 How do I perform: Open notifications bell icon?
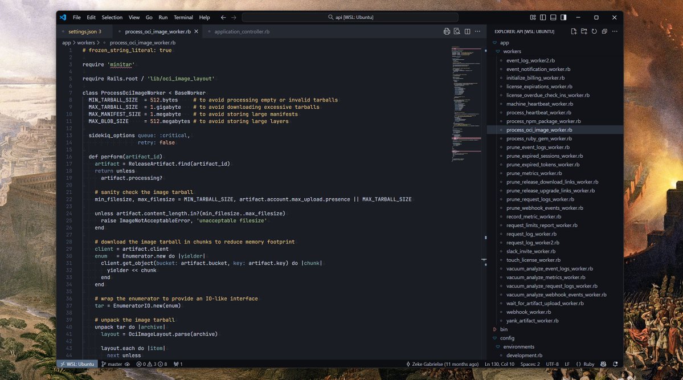615,364
